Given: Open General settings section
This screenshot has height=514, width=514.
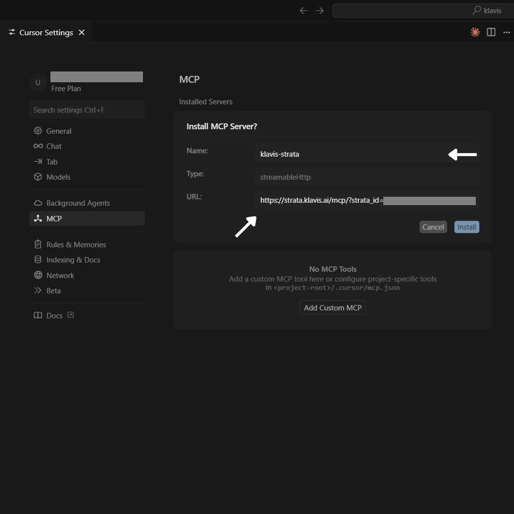Looking at the screenshot, I should 87,131.
